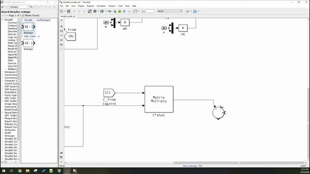
Task: Open Chrome from the taskbar
Action: click(x=19, y=171)
